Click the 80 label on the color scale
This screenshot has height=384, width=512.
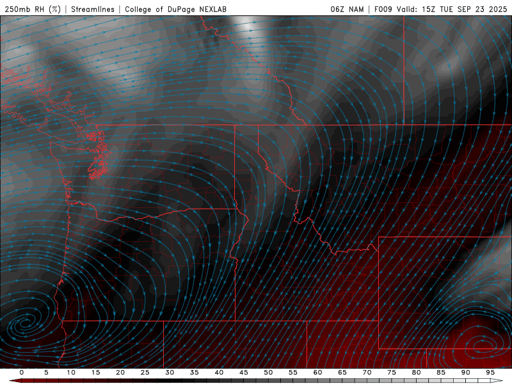(x=416, y=372)
